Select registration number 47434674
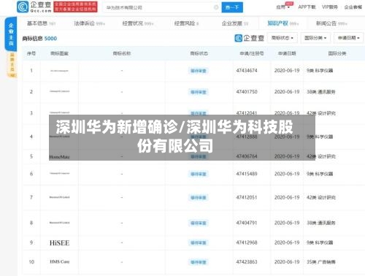Screen dimensions: 365x276 247,71
